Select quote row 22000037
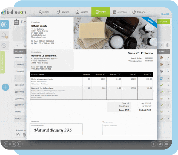 [x=19, y=105]
